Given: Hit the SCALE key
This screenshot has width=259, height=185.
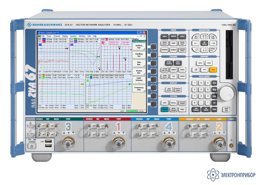Looking at the screenshot, I should pos(182,37).
